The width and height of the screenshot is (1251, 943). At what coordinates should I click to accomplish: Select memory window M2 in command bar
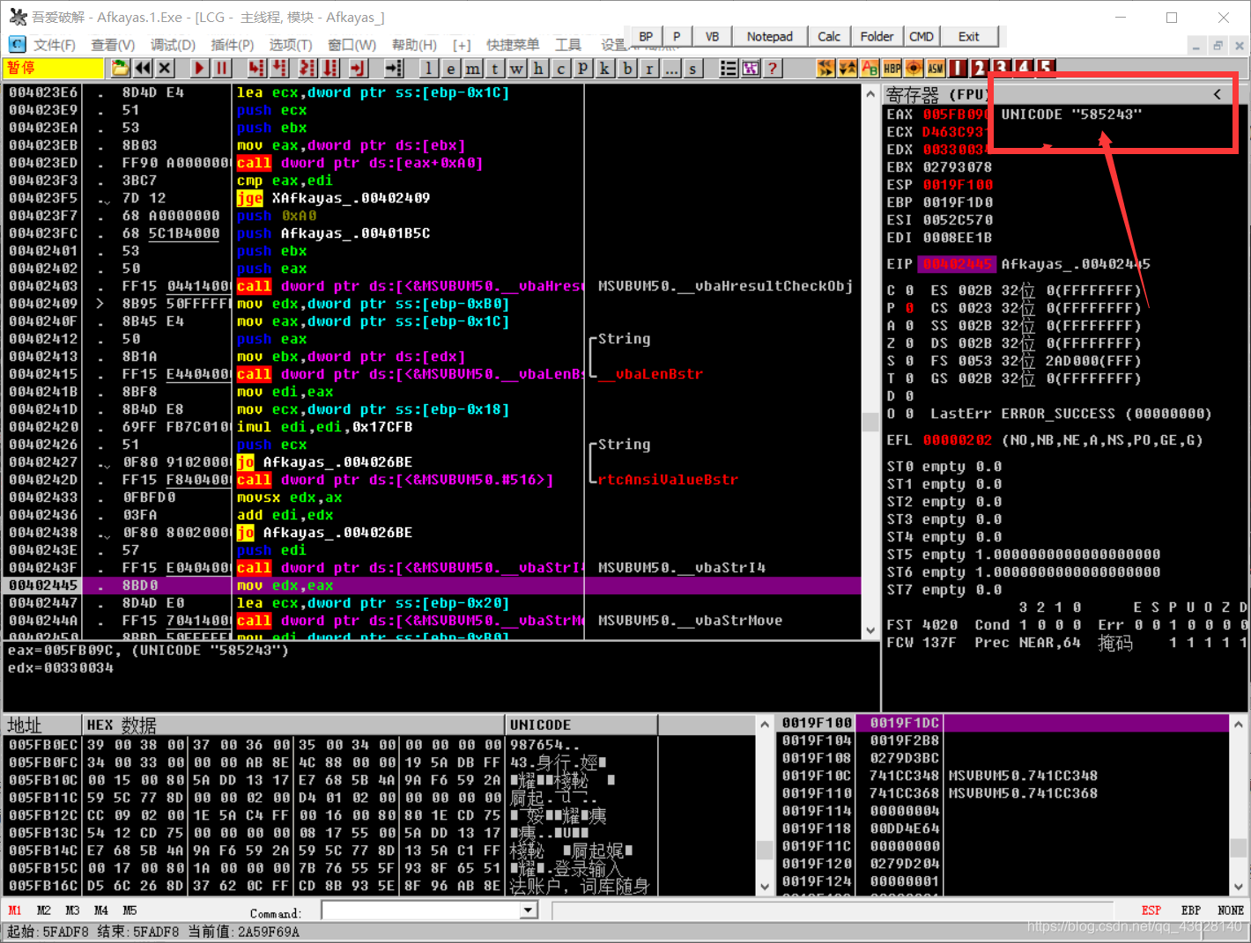click(44, 910)
